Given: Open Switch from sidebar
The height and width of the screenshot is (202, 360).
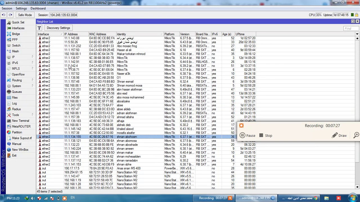Looking at the screenshot, I should point(16,45).
